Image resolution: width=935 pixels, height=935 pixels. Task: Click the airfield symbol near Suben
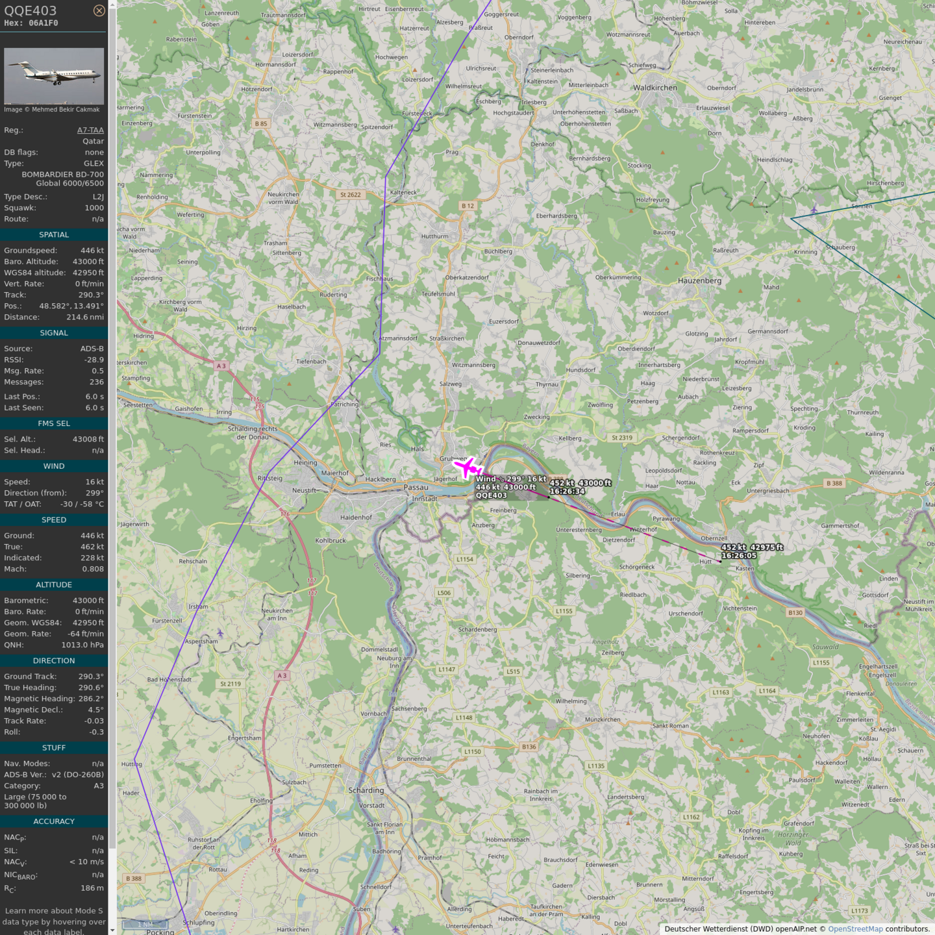pyautogui.click(x=395, y=929)
